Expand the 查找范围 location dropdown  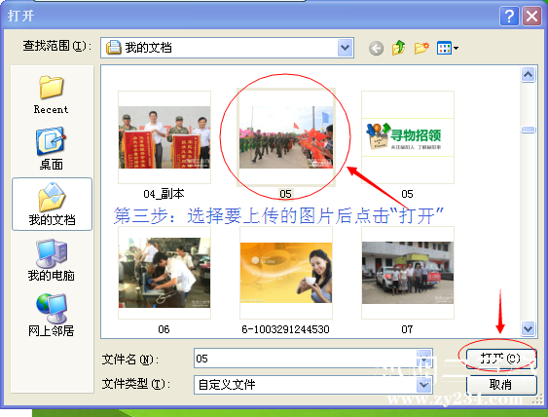point(346,48)
